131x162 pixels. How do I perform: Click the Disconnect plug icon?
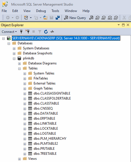(27, 32)
